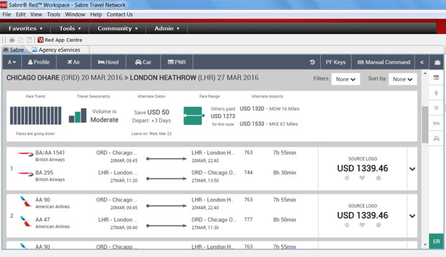Click the scroll up arrow of results list
The width and height of the screenshot is (446, 257).
(425, 73)
